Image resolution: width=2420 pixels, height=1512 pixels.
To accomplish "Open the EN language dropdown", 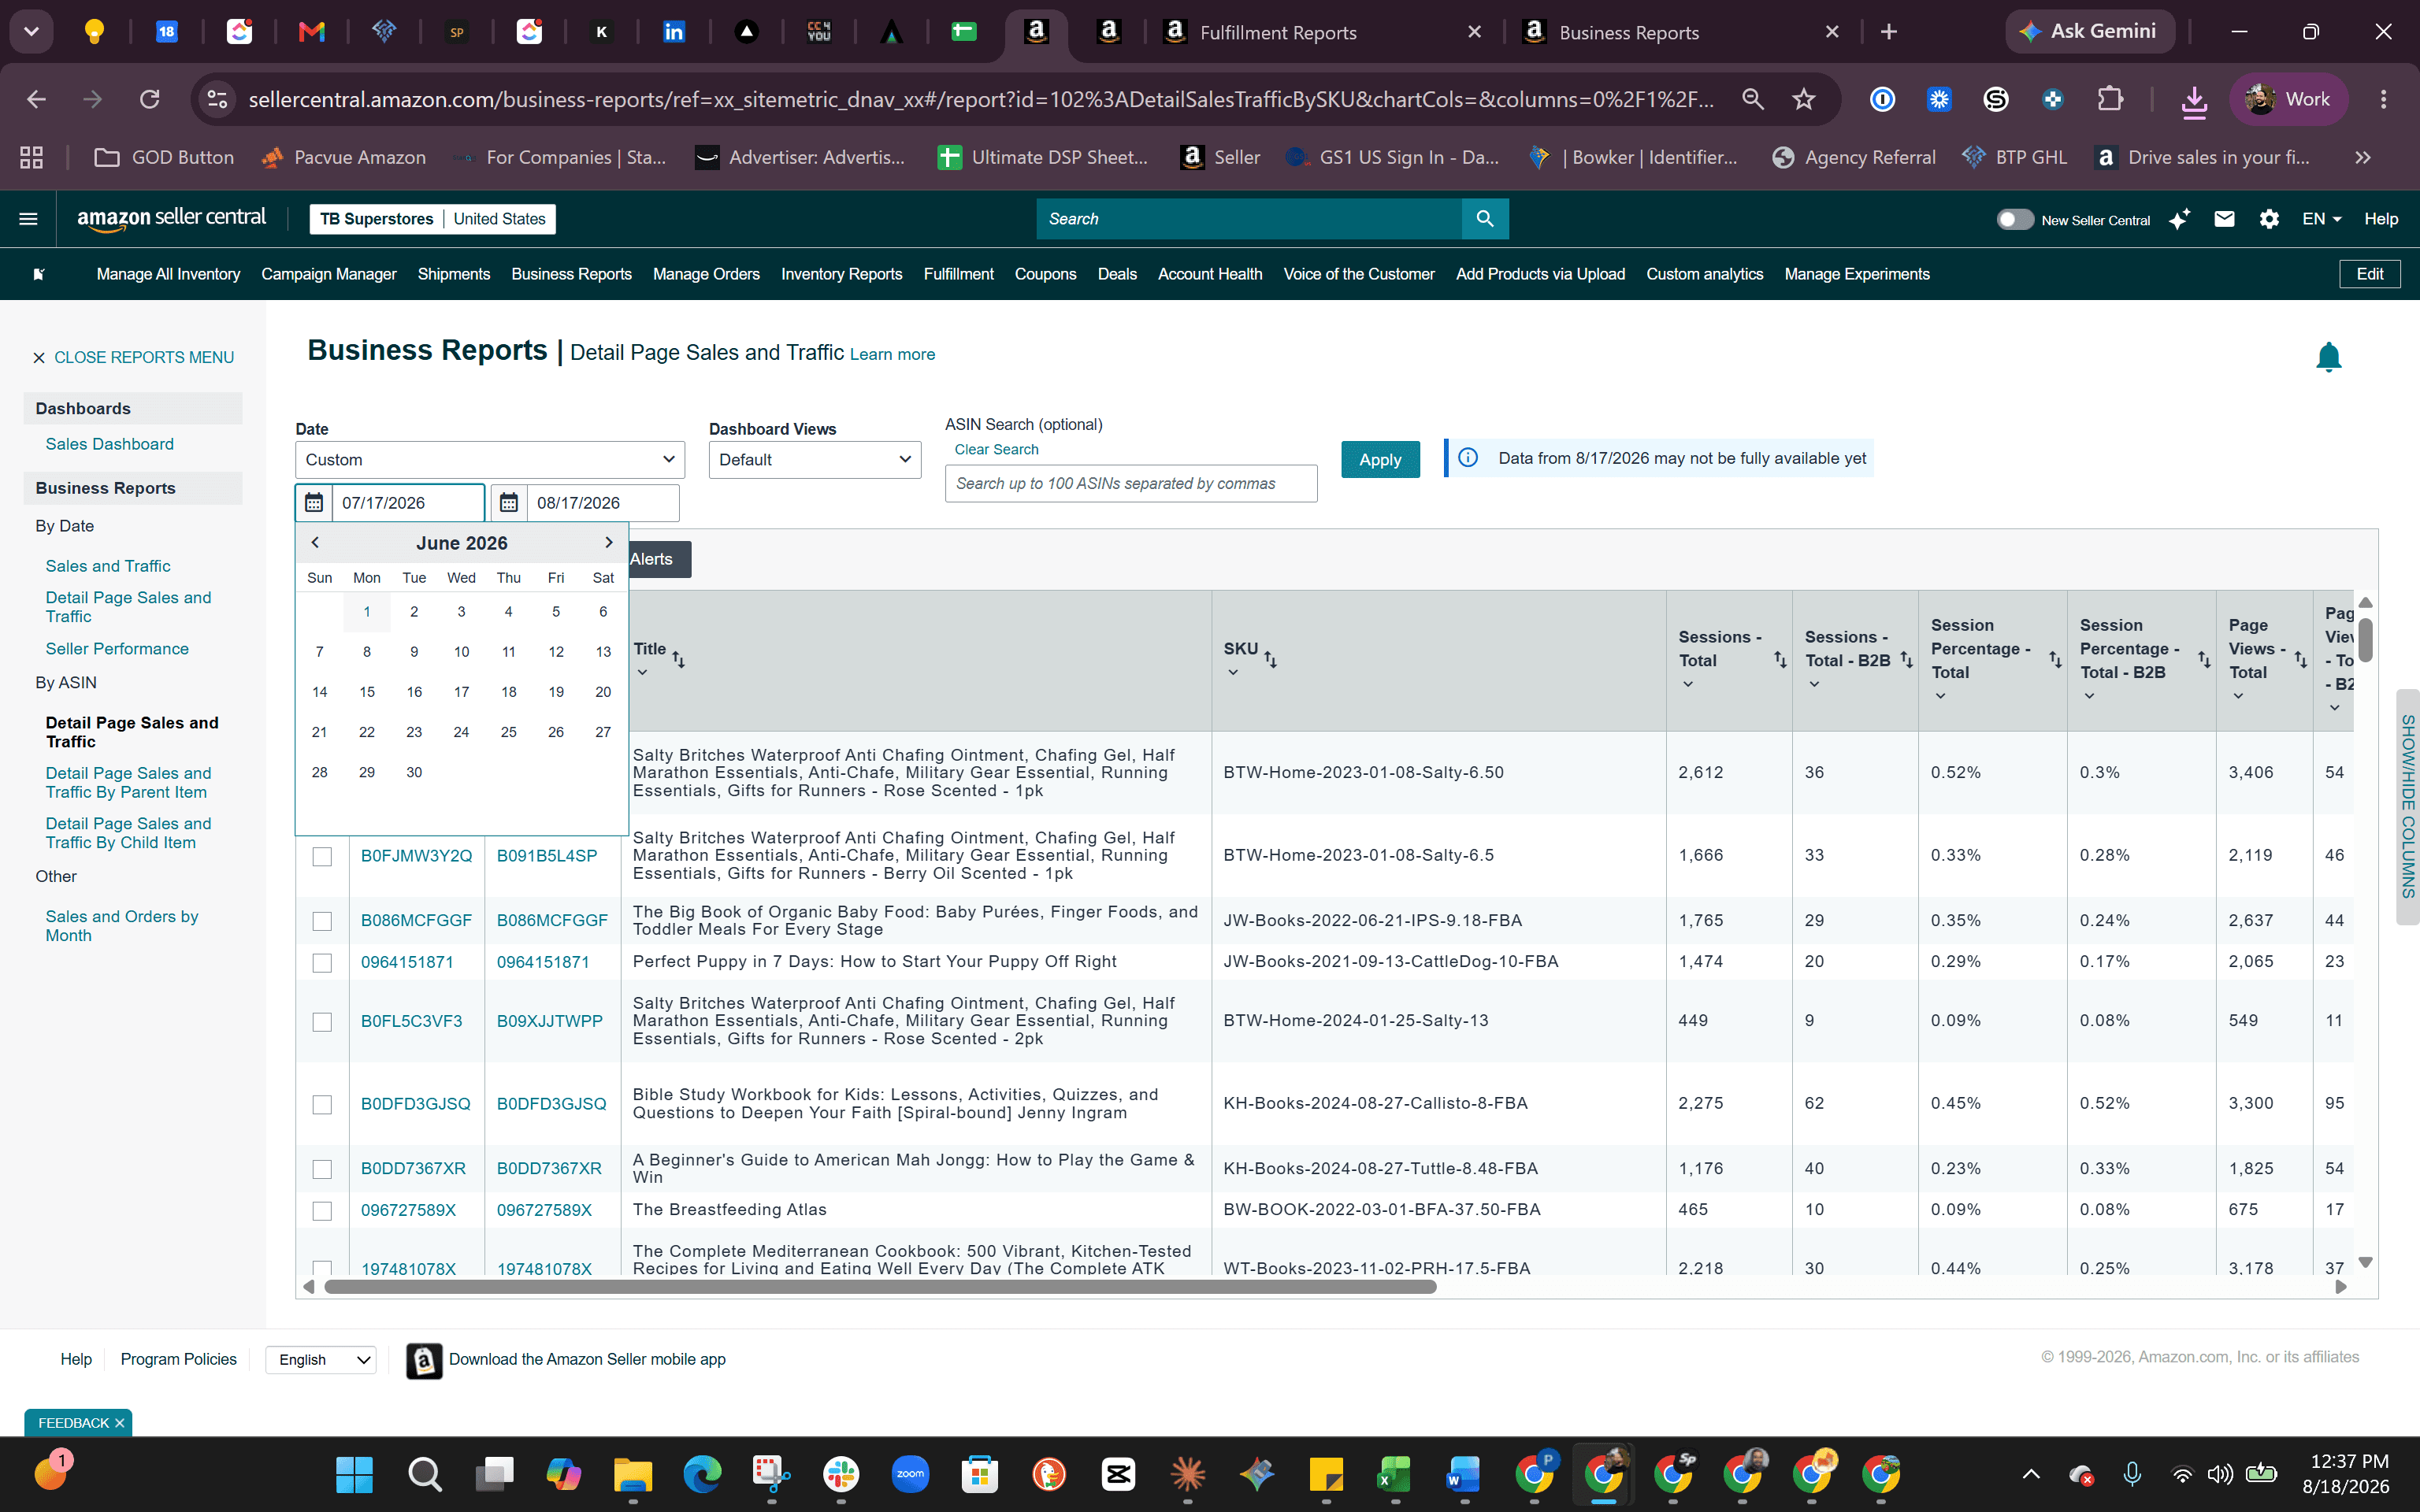I will pyautogui.click(x=2321, y=219).
